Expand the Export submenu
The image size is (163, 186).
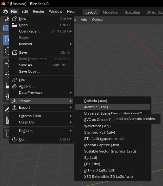point(71,107)
